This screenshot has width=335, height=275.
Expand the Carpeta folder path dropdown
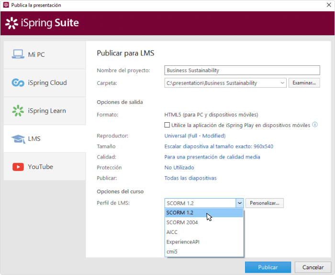tap(282, 83)
